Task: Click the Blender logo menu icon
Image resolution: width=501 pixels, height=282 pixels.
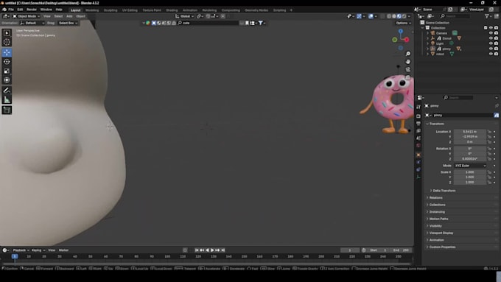Action: click(4, 10)
